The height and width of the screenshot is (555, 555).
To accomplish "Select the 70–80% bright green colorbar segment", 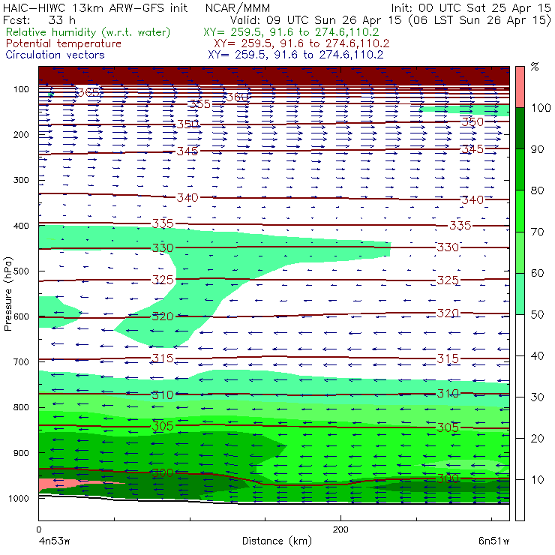I will pyautogui.click(x=520, y=211).
